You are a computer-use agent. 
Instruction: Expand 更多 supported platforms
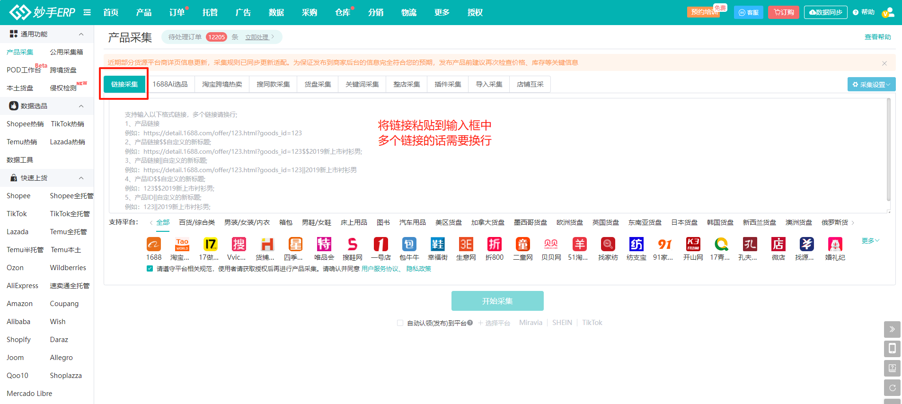[x=870, y=240]
